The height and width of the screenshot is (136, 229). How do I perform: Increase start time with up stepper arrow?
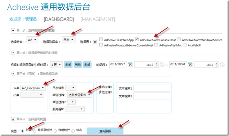pyautogui.click(x=157, y=63)
